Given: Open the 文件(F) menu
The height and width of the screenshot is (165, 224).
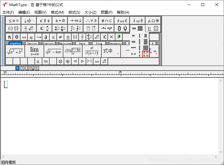Looking at the screenshot, I should [x=8, y=12].
